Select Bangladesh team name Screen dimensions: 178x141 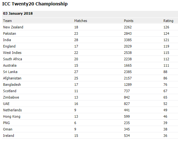[12, 85]
